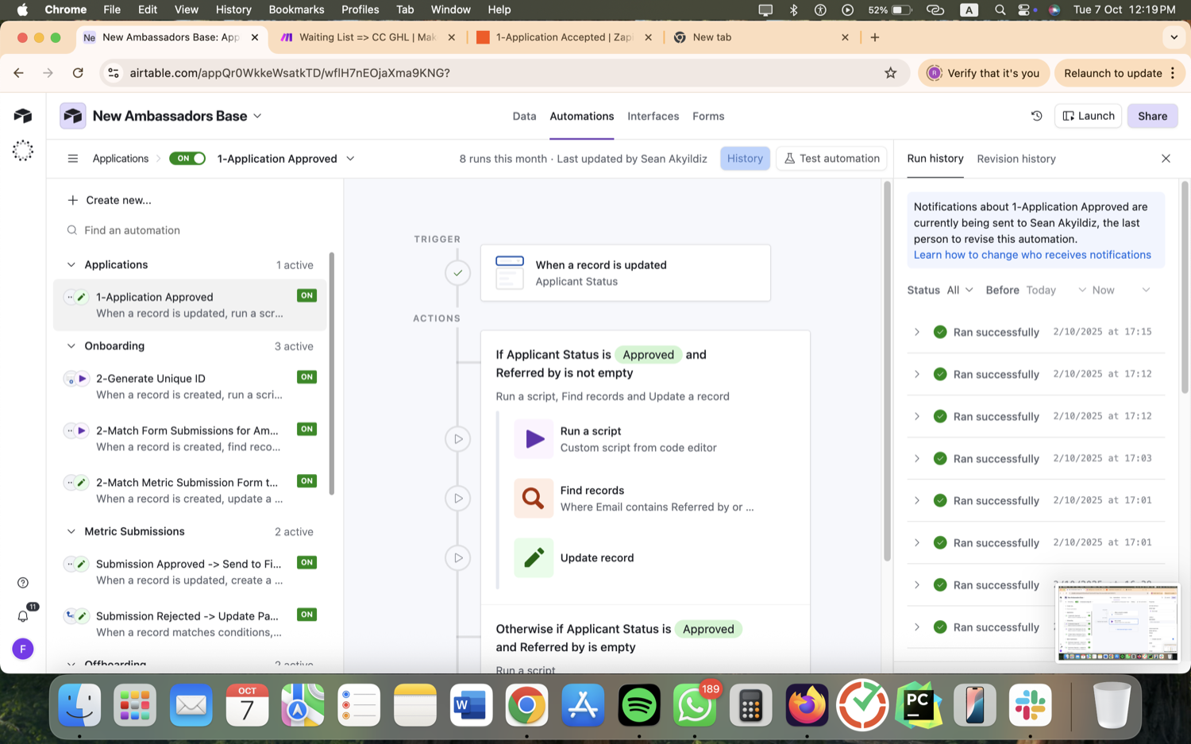
Task: Switch to the Interfaces tab
Action: (x=653, y=116)
